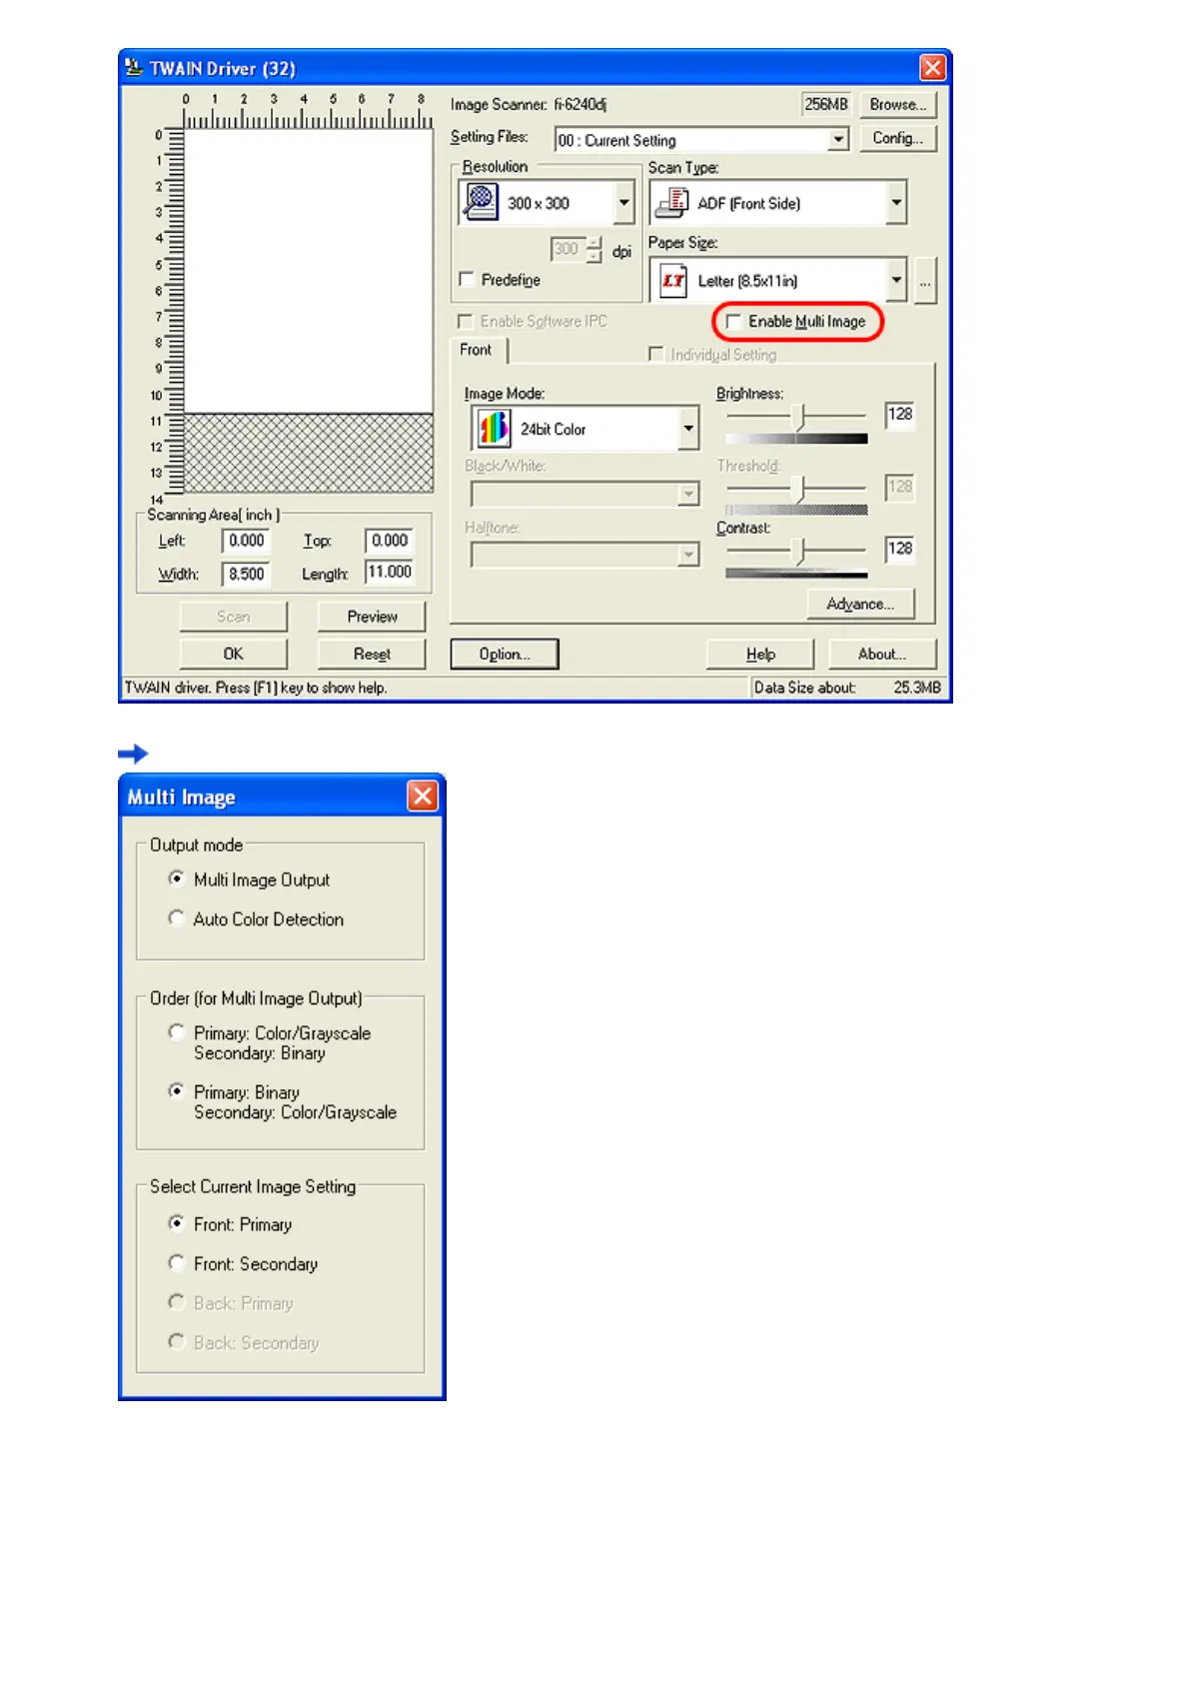Click the 256MB memory value
The height and width of the screenshot is (1683, 1189).
[x=826, y=104]
